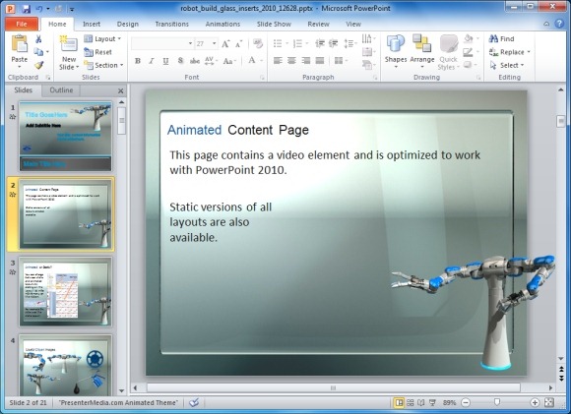Click the Undo arrow in quick access toolbar
The image size is (571, 414).
pyautogui.click(x=39, y=9)
